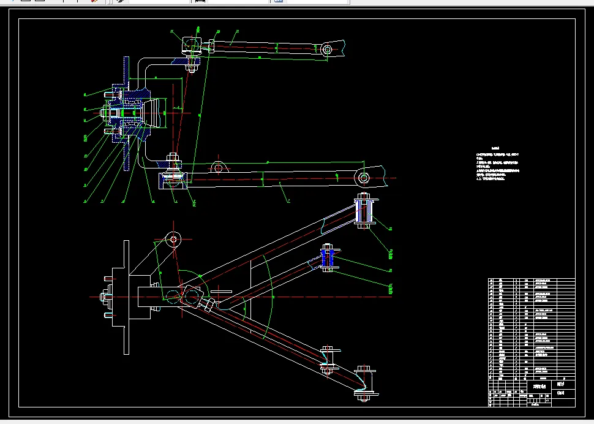This screenshot has width=594, height=424.
Task: Select the tall vertical mounting plate in plan view
Action: (x=127, y=297)
